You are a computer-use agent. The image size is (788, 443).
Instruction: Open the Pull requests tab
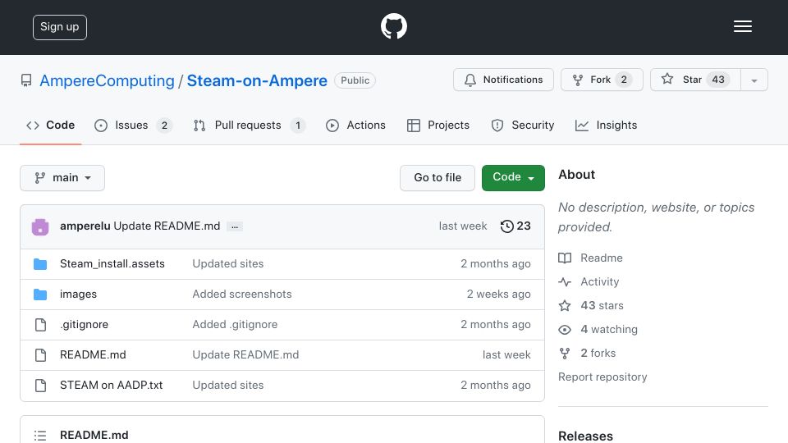pos(250,125)
